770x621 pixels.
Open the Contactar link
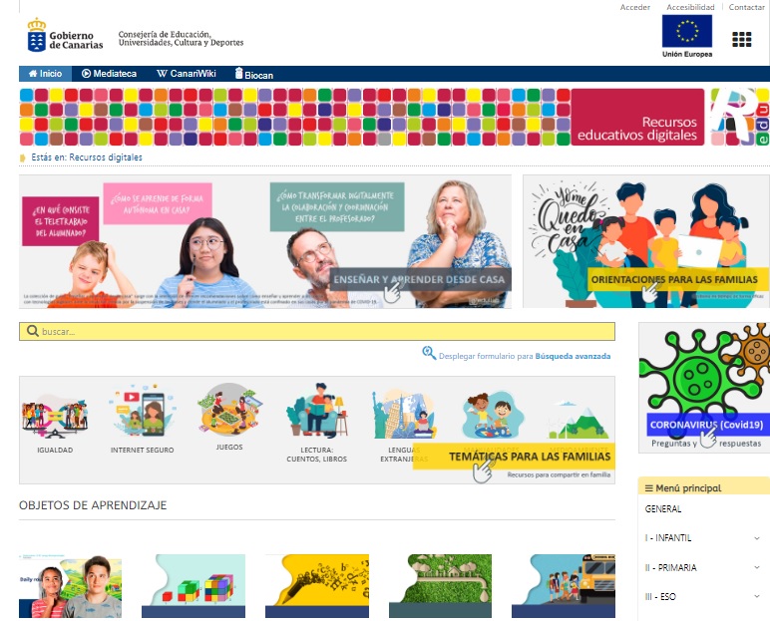(746, 7)
